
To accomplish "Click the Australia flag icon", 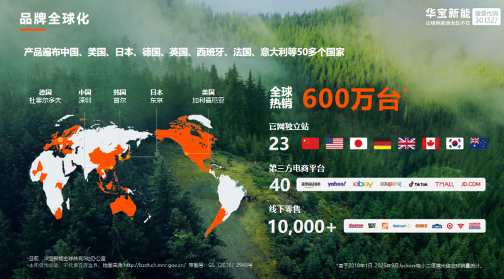I will tap(478, 144).
